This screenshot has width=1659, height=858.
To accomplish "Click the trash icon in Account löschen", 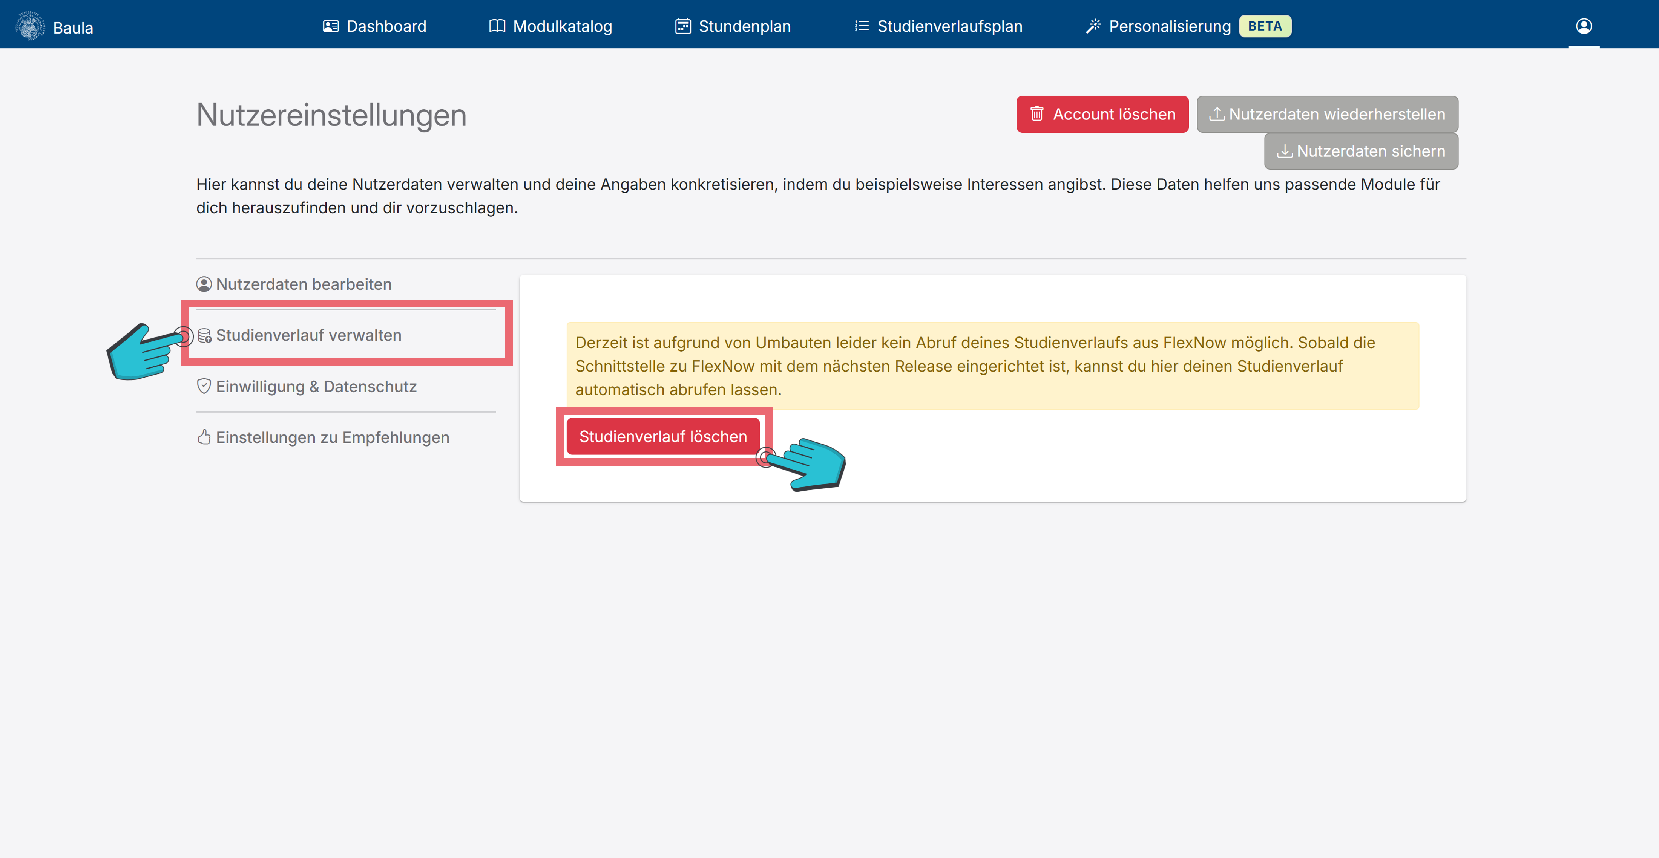I will tap(1036, 114).
